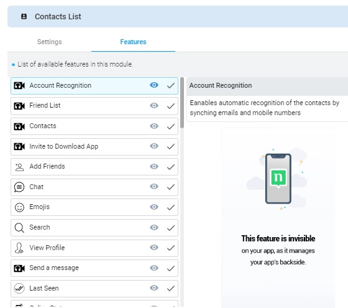Toggle the eye icon for Account Recognition
The height and width of the screenshot is (308, 348).
click(154, 85)
